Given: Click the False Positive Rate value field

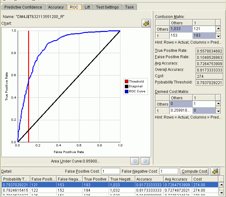Looking at the screenshot, I should tap(209, 58).
